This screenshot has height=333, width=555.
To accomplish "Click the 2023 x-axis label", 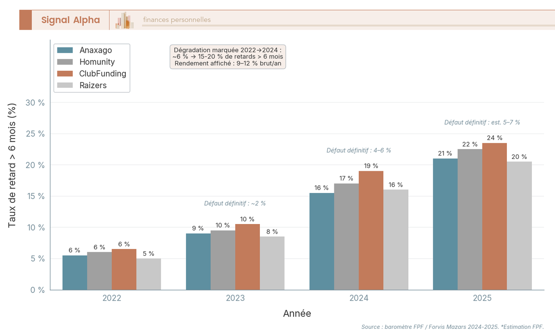I will (235, 298).
